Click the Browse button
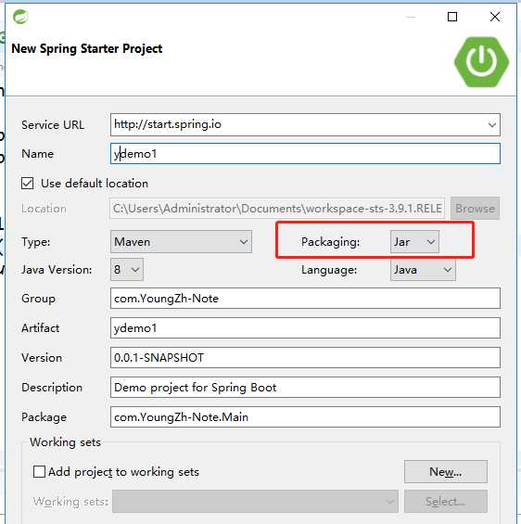 click(475, 208)
